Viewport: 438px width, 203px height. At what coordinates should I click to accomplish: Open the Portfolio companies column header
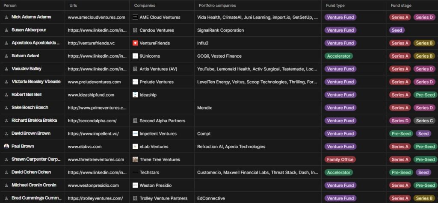pyautogui.click(x=217, y=5)
